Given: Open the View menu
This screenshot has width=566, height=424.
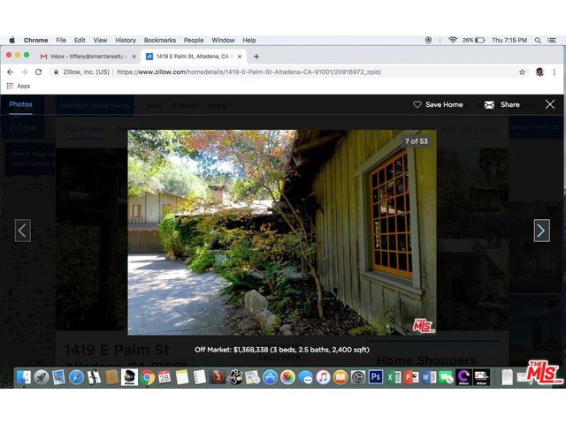Looking at the screenshot, I should (x=100, y=40).
